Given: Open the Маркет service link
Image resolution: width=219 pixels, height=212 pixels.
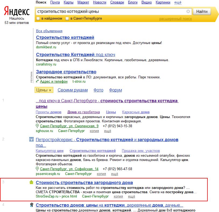Looking at the screenshot, I should tap(83, 2).
